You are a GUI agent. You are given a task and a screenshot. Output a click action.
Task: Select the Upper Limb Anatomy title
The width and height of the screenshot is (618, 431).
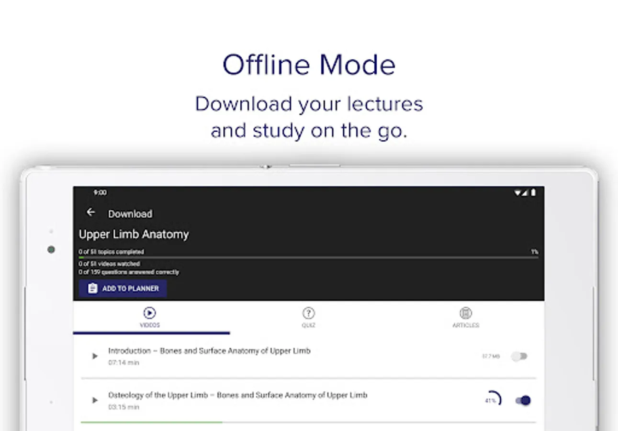pos(134,234)
